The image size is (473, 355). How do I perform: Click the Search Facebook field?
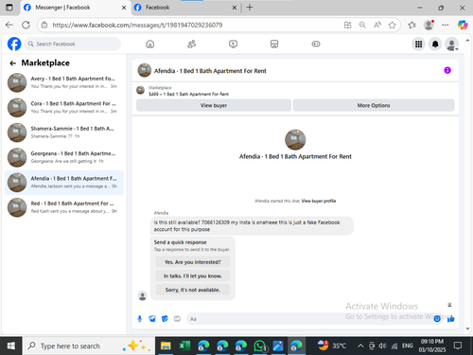73,44
